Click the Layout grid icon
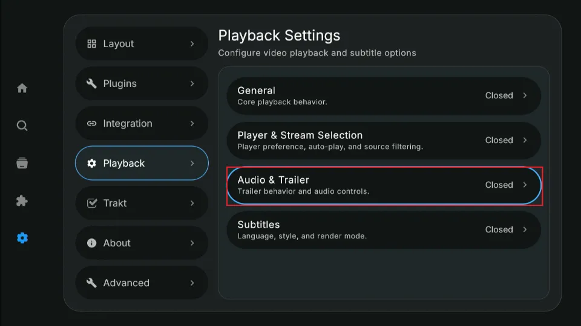This screenshot has width=581, height=326. pyautogui.click(x=92, y=44)
